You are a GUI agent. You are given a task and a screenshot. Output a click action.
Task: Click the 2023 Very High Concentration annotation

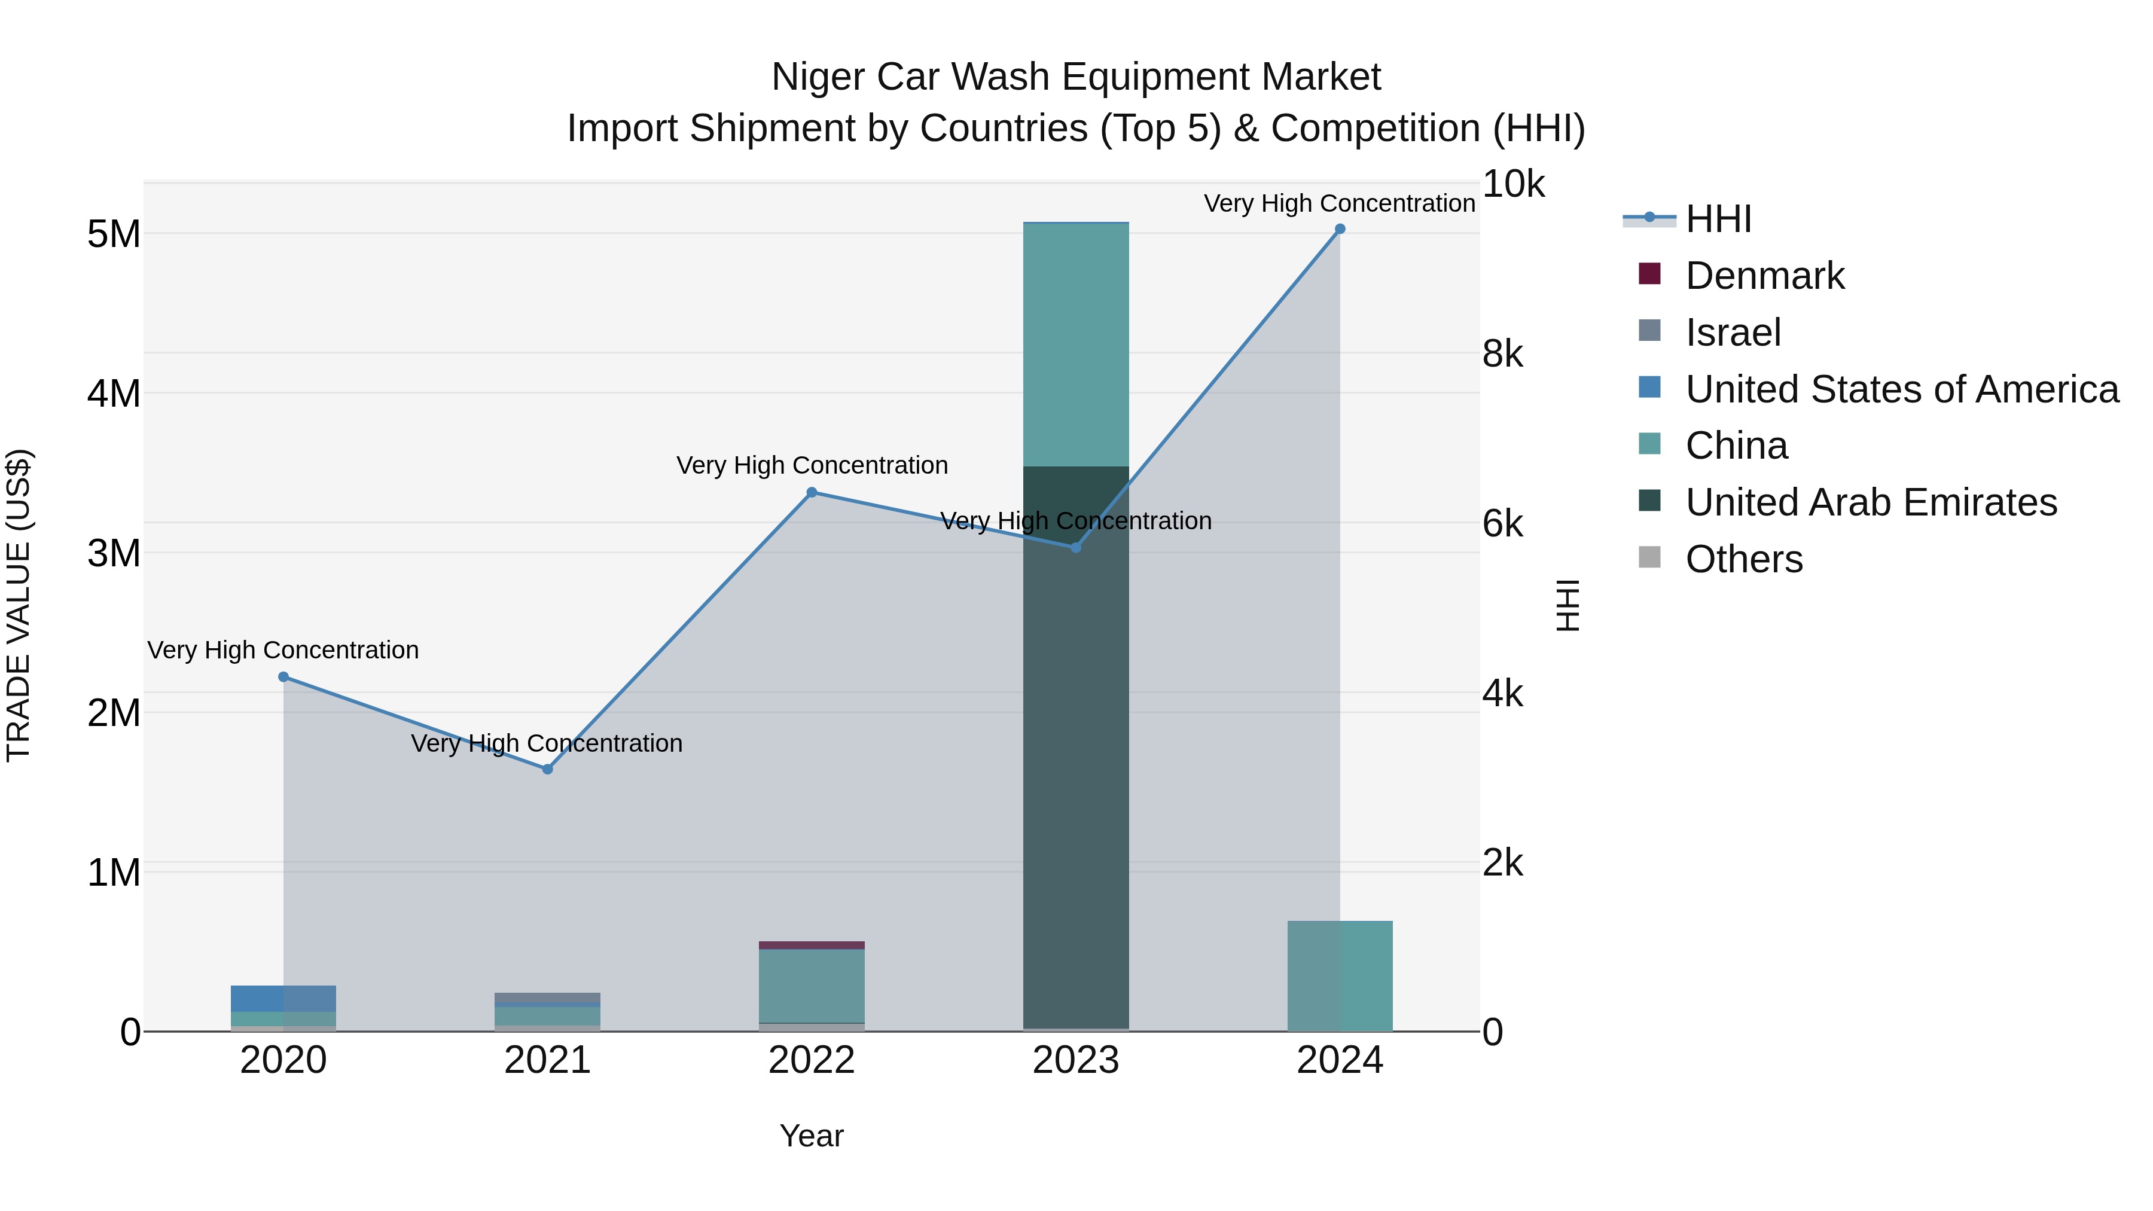pos(1076,521)
